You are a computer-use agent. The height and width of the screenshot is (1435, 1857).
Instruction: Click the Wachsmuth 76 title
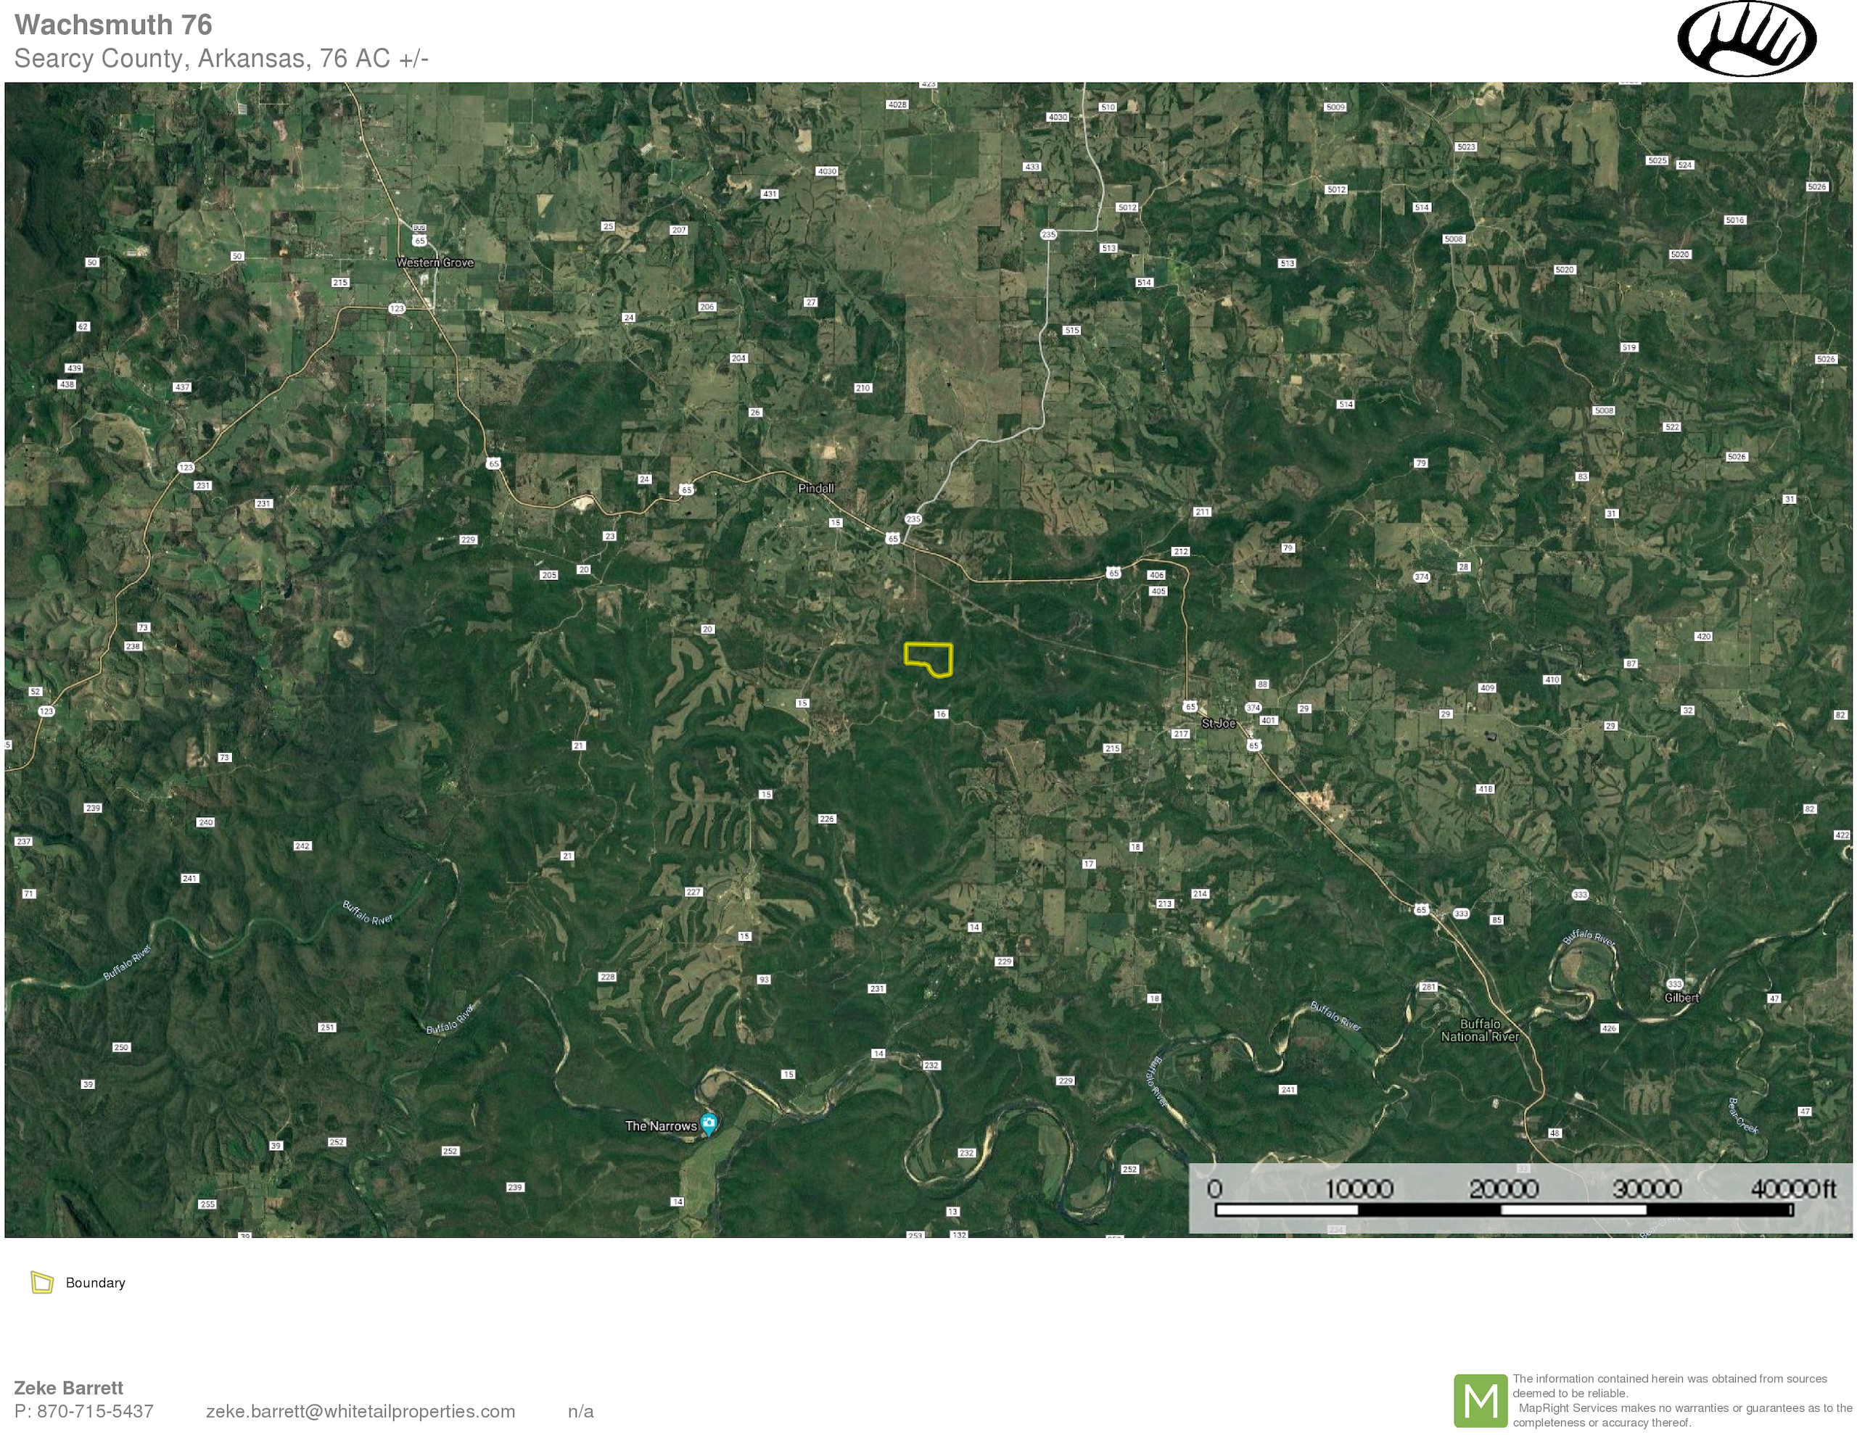tap(113, 25)
